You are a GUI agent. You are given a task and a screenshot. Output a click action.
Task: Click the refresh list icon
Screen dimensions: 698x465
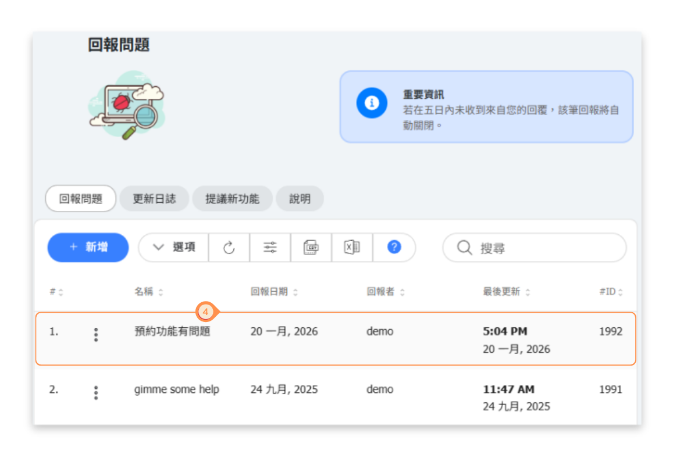[229, 248]
